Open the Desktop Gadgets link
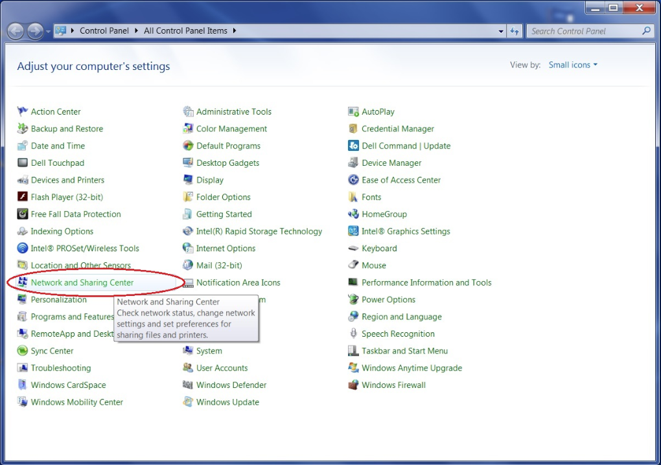 tap(227, 163)
